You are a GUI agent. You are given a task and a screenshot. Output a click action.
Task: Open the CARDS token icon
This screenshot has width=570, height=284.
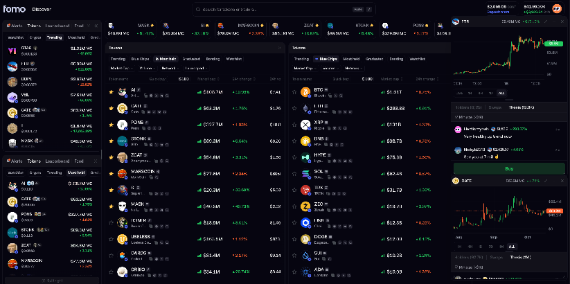point(122,256)
